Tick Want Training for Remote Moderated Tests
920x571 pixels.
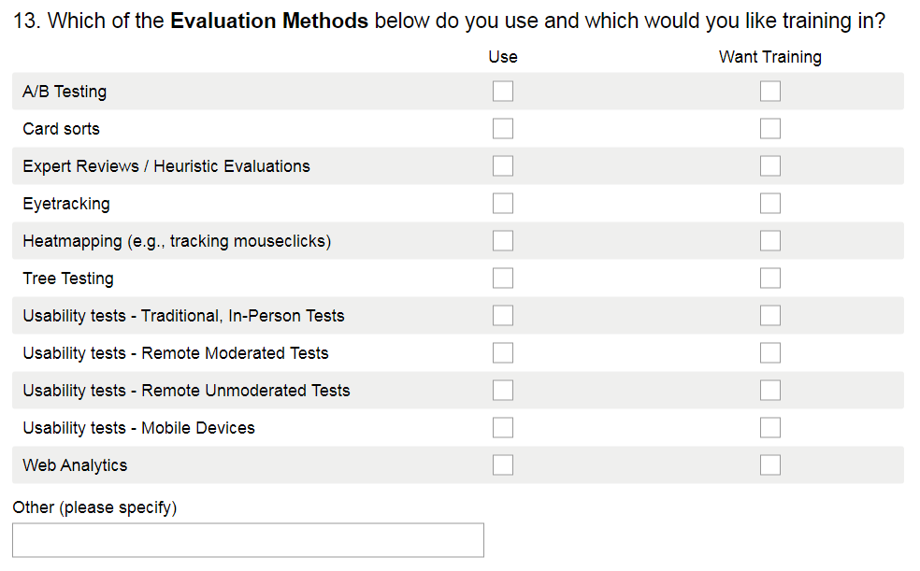pos(770,353)
